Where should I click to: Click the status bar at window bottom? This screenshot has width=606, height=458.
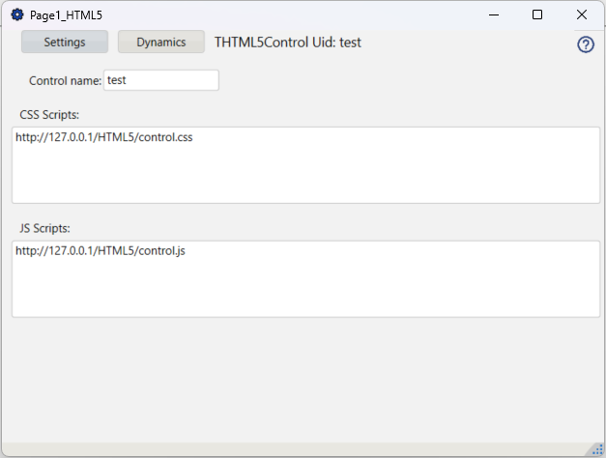point(290,449)
